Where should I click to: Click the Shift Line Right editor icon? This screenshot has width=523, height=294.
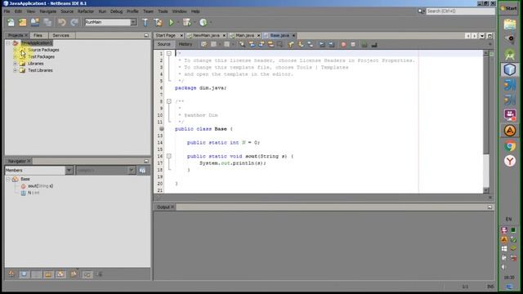click(332, 44)
